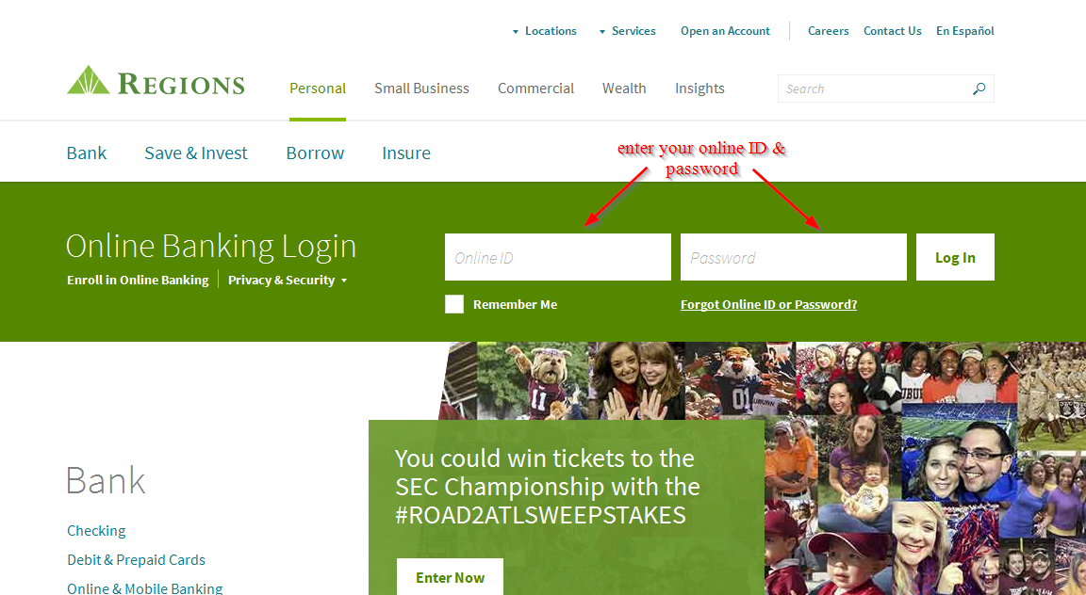This screenshot has width=1086, height=595.
Task: Click the Log In button
Action: click(955, 257)
